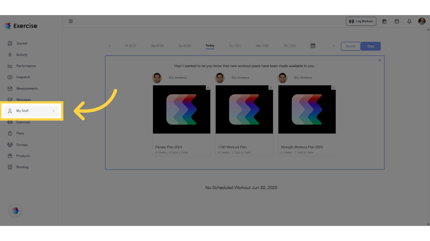Screen dimensions: 430x241
Task: Open the calendar icon in top bar
Action: coord(384,21)
